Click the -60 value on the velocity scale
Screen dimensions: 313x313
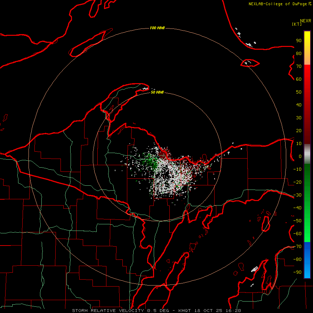[x=297, y=234]
